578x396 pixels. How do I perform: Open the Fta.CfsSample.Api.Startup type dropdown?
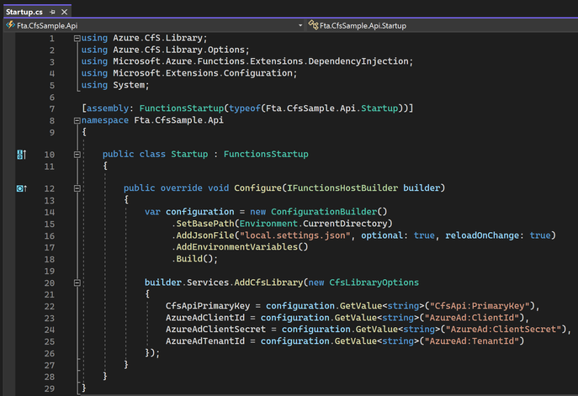click(443, 25)
